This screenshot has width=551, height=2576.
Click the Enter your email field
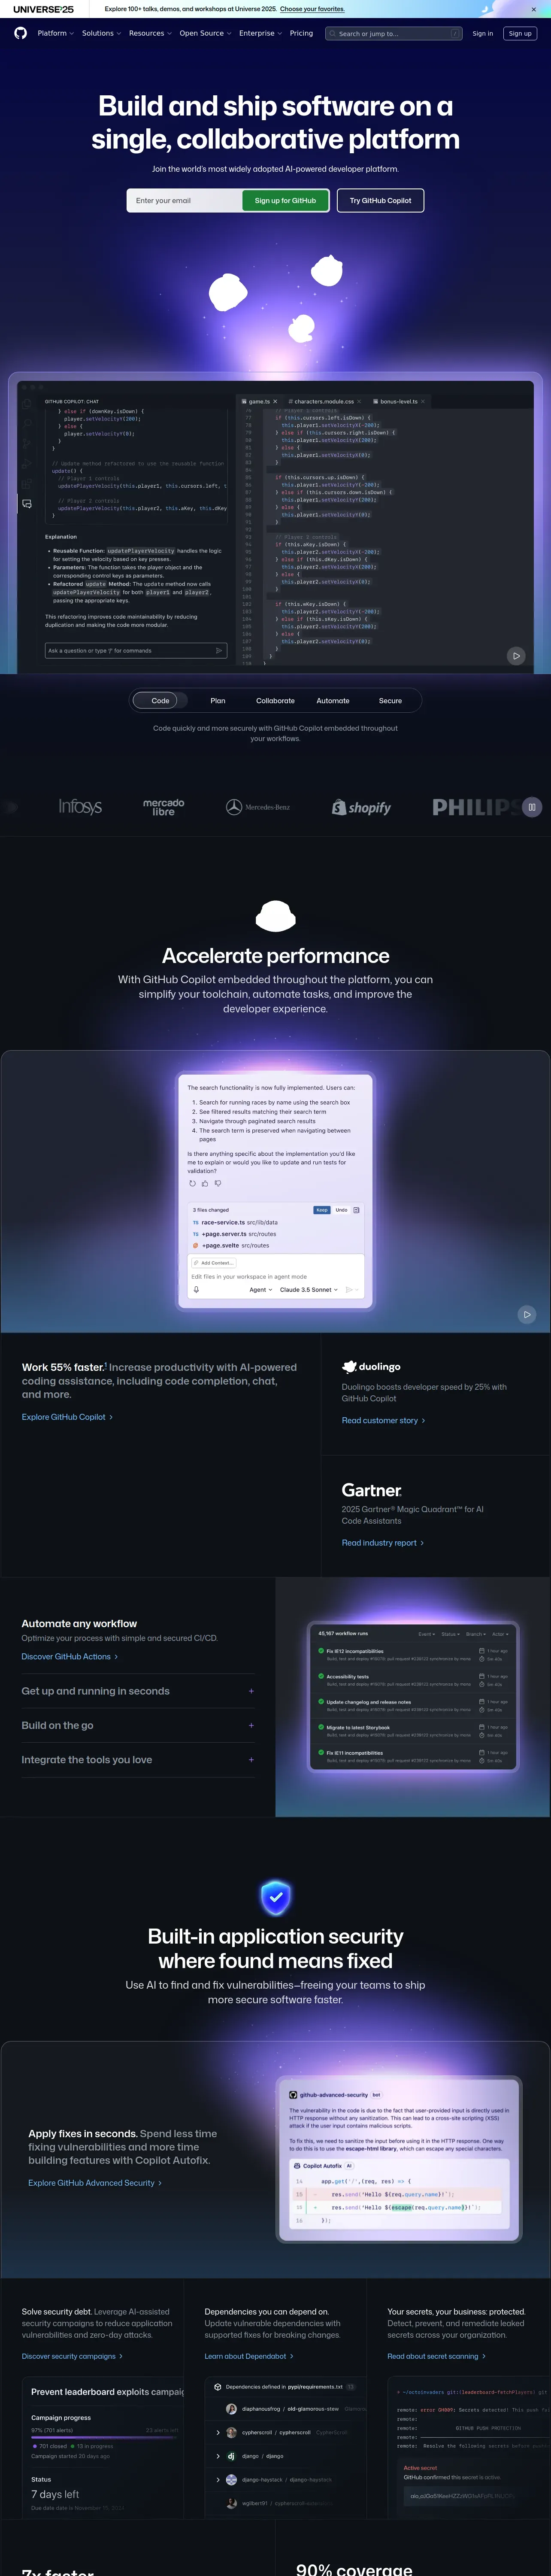[185, 200]
